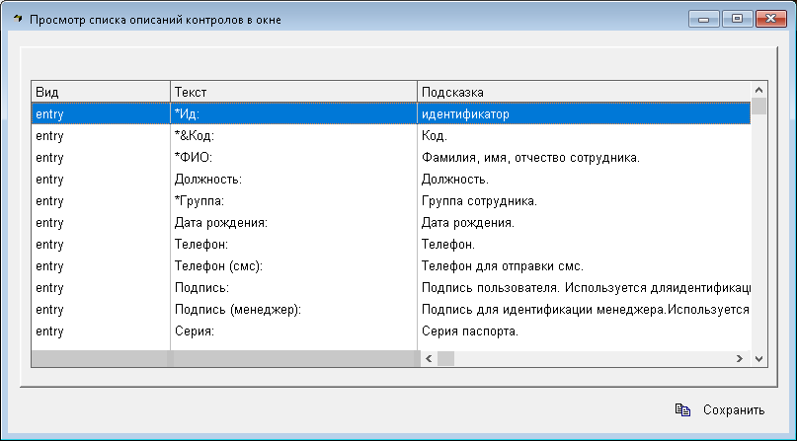The width and height of the screenshot is (797, 441).
Task: Click the vertical scrollbar thumb at top
Action: (x=758, y=107)
